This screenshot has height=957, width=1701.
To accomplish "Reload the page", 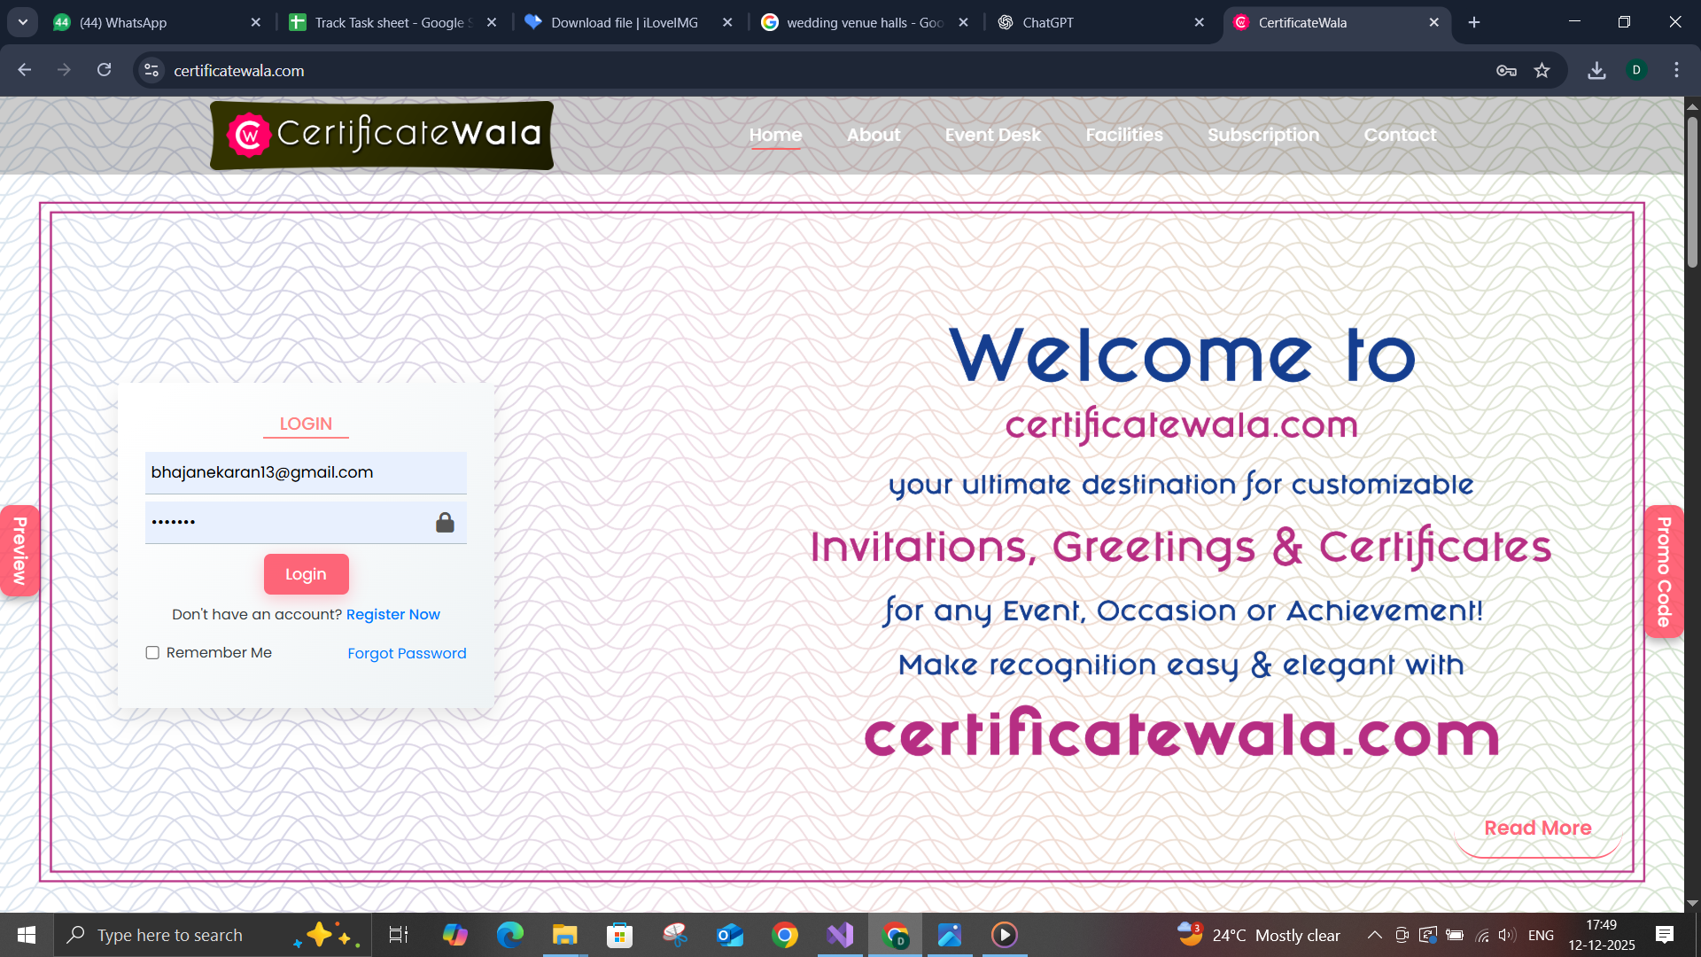I will [x=105, y=70].
